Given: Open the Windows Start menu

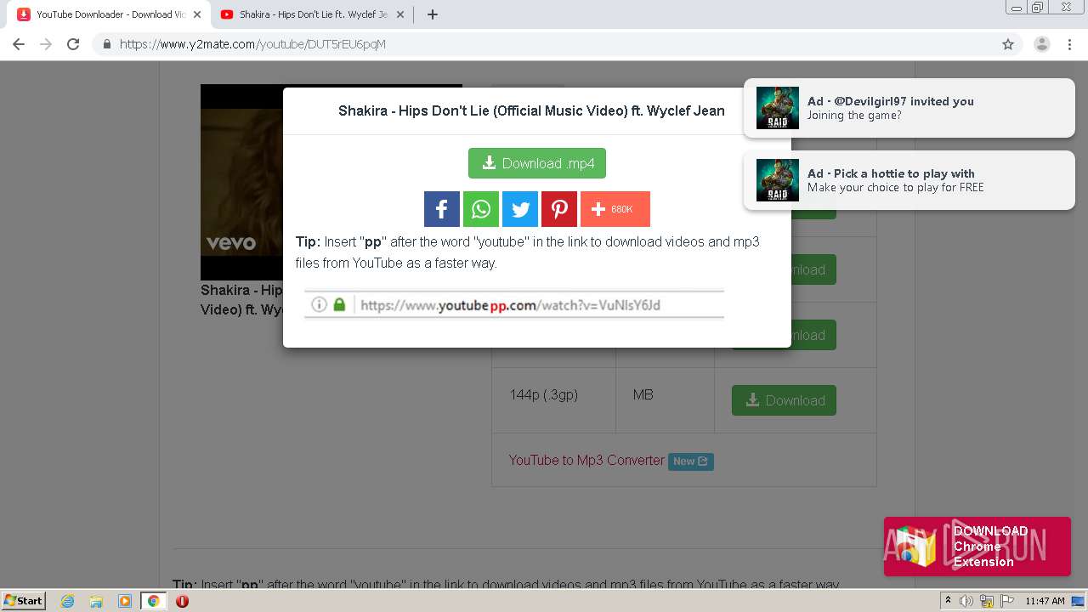Looking at the screenshot, I should click(x=23, y=600).
